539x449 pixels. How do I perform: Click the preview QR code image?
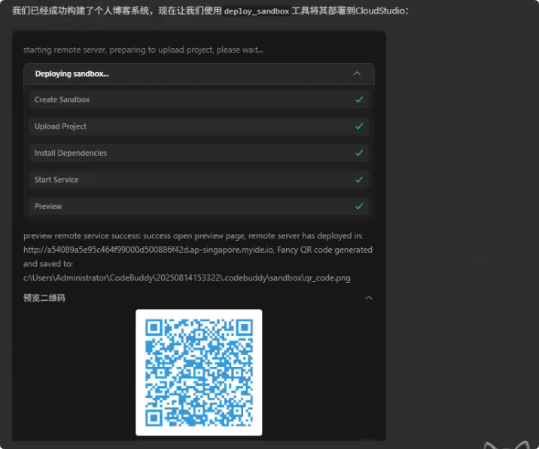pyautogui.click(x=199, y=372)
